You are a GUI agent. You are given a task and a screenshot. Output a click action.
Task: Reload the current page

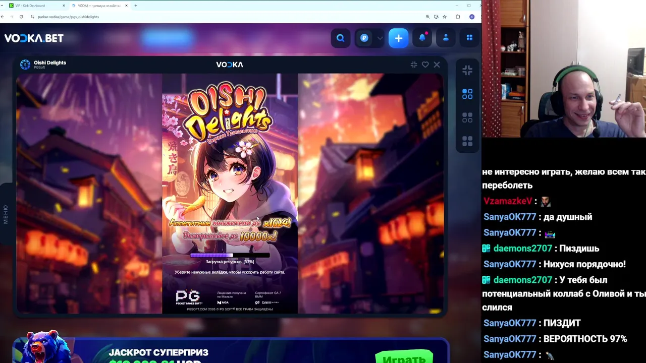(21, 17)
